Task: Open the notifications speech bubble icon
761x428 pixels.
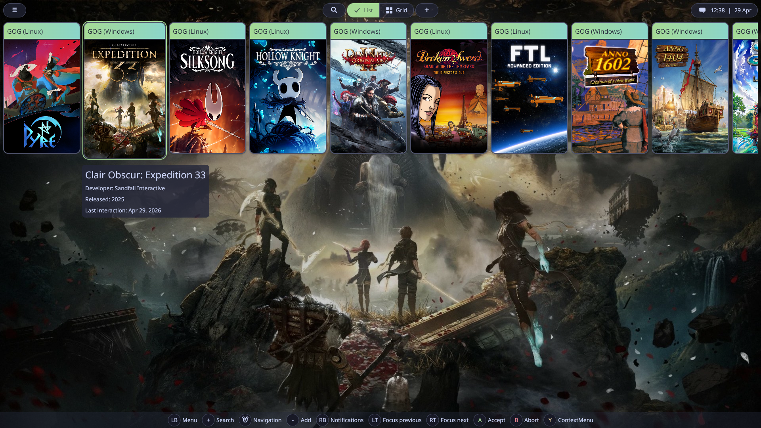Action: click(702, 10)
